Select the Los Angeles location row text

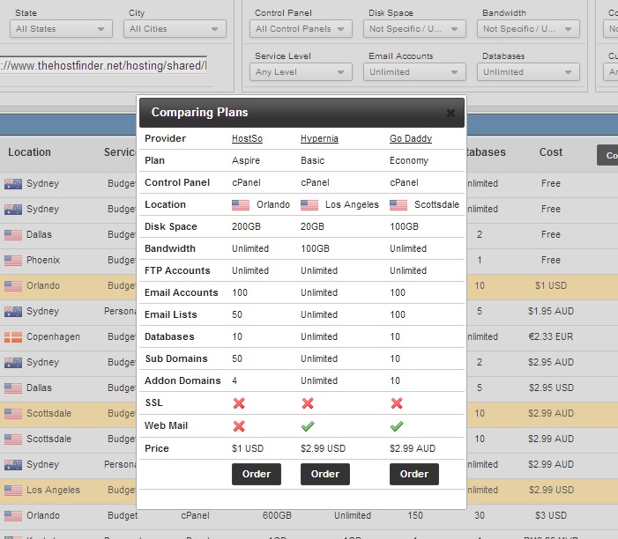53,491
